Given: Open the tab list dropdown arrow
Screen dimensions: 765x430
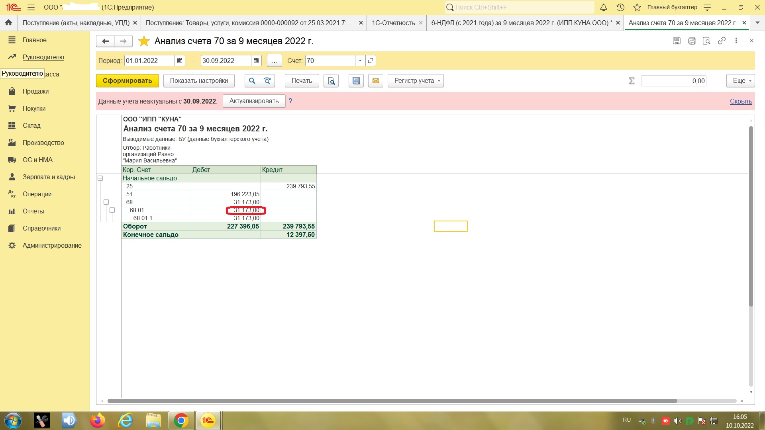Looking at the screenshot, I should 757,23.
